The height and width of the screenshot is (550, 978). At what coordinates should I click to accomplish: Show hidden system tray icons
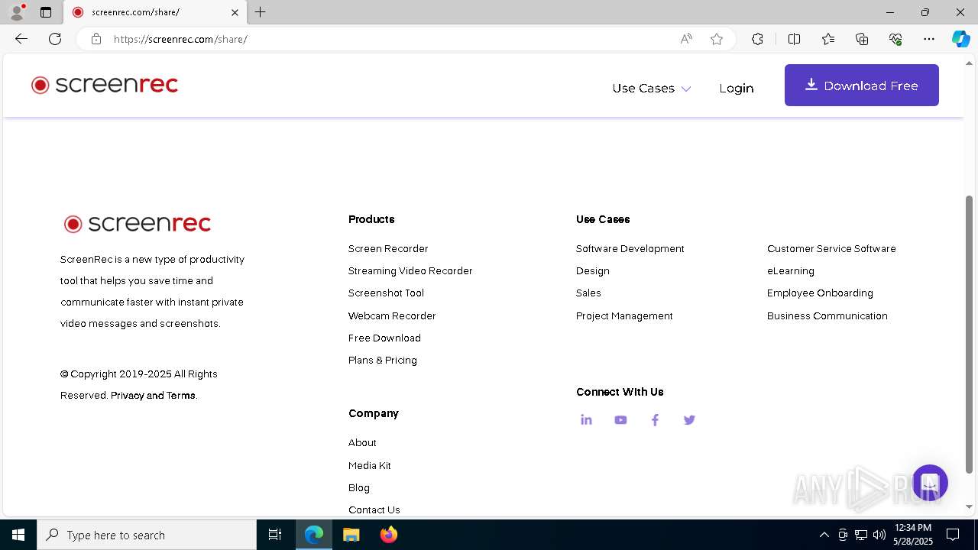tap(824, 535)
